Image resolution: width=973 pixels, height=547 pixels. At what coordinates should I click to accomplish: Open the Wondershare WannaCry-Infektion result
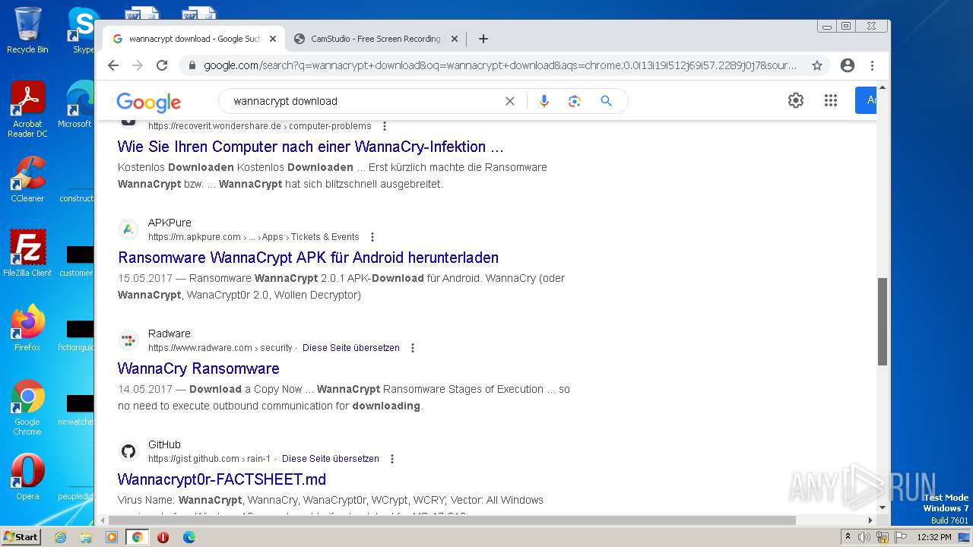click(310, 147)
